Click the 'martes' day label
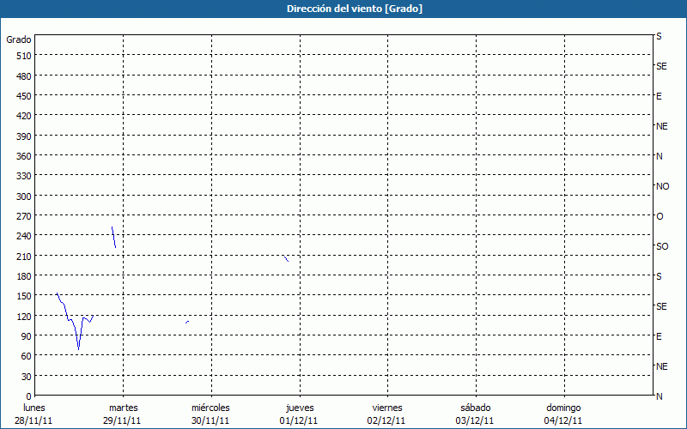Image resolution: width=687 pixels, height=429 pixels. [x=124, y=408]
